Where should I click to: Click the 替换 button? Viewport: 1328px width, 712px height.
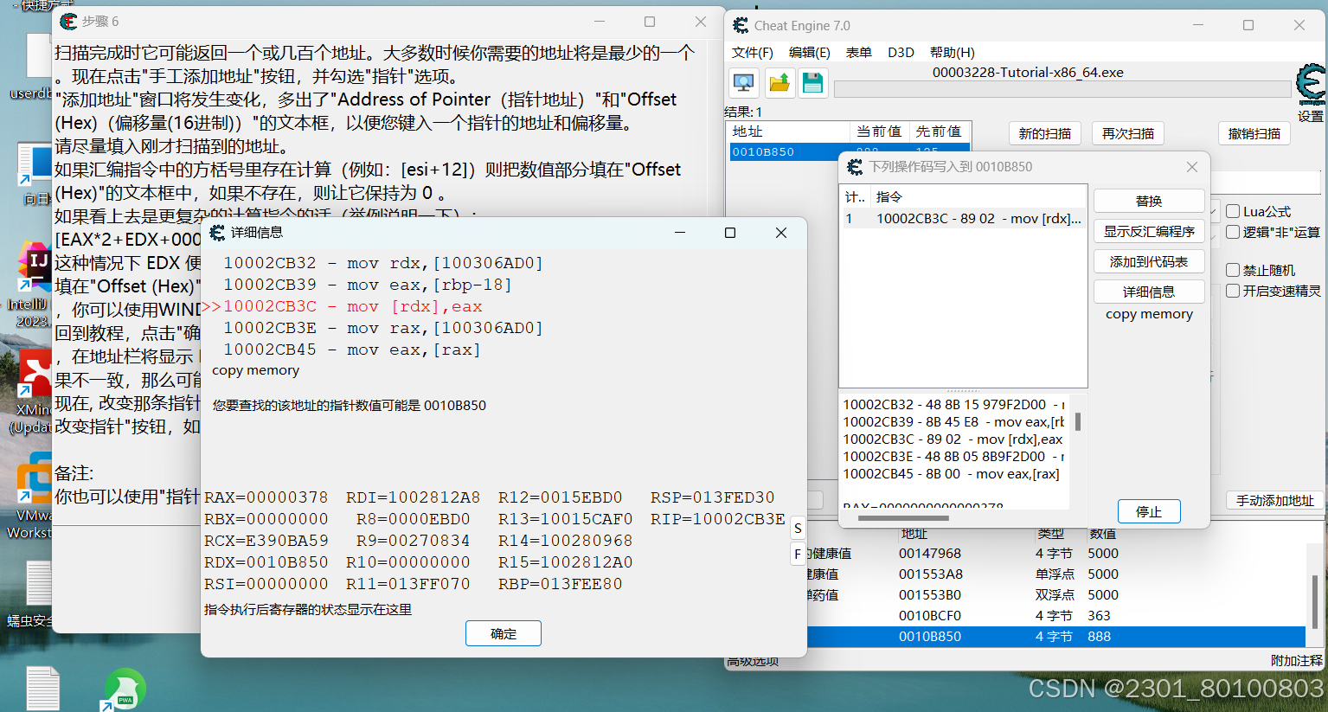tap(1149, 201)
